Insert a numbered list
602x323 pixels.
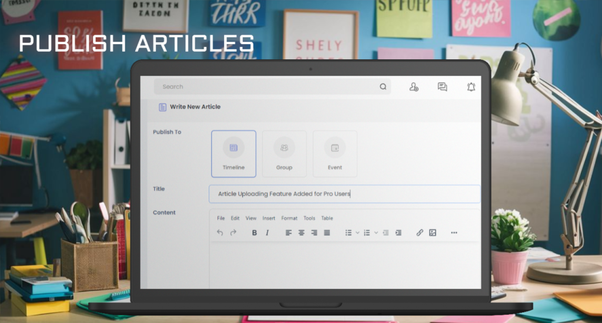[x=367, y=233]
